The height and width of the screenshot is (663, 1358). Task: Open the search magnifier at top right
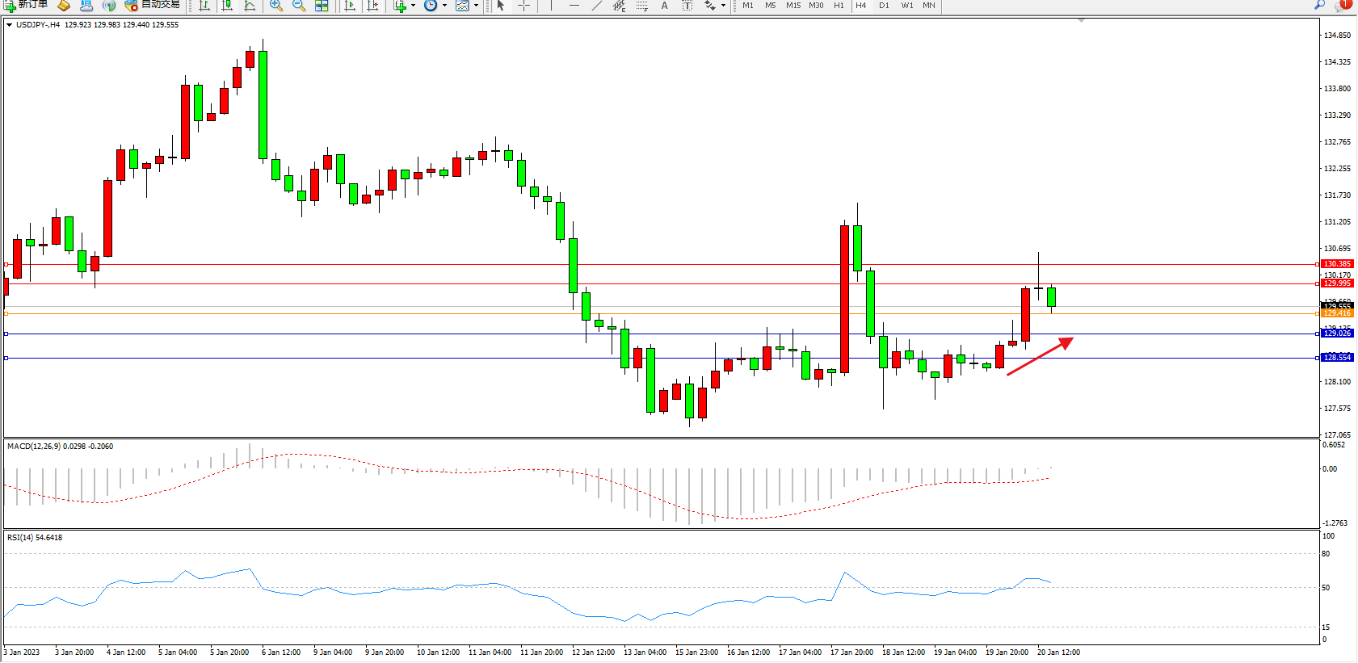1319,5
